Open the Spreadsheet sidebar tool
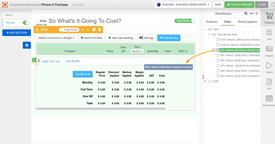 pos(269,101)
